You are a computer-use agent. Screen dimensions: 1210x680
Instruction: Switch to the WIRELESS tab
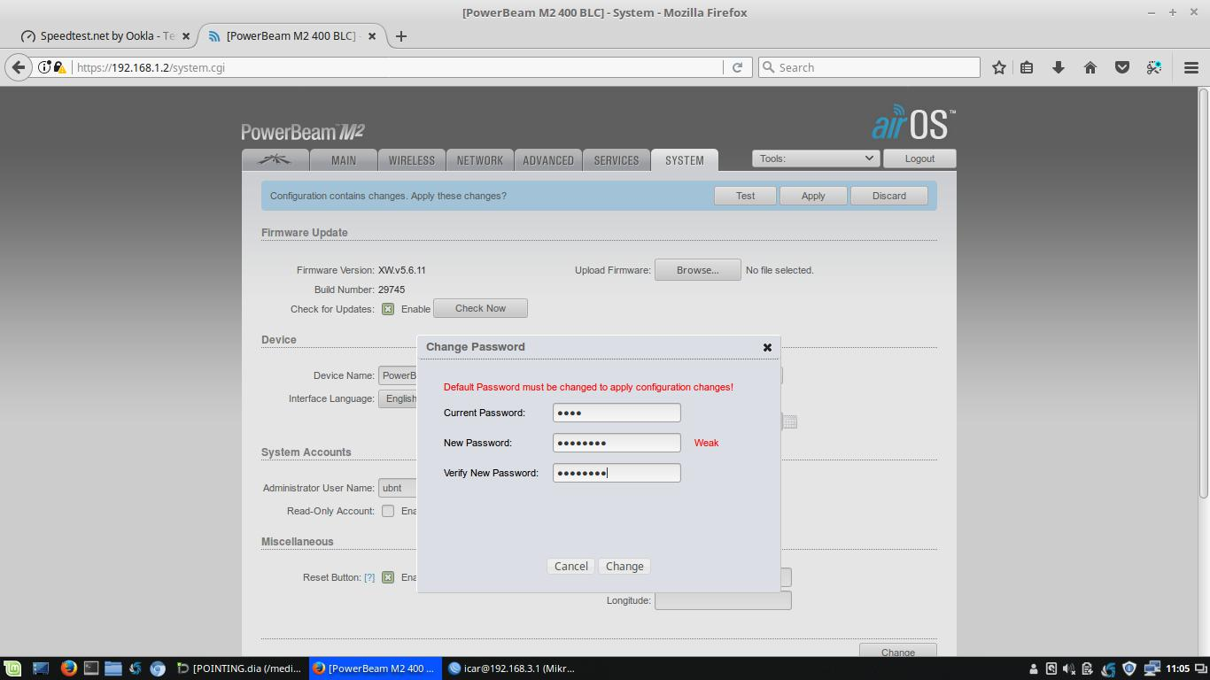pos(412,160)
